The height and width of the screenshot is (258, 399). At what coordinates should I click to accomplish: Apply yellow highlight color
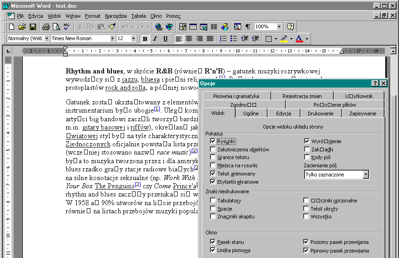coord(284,39)
